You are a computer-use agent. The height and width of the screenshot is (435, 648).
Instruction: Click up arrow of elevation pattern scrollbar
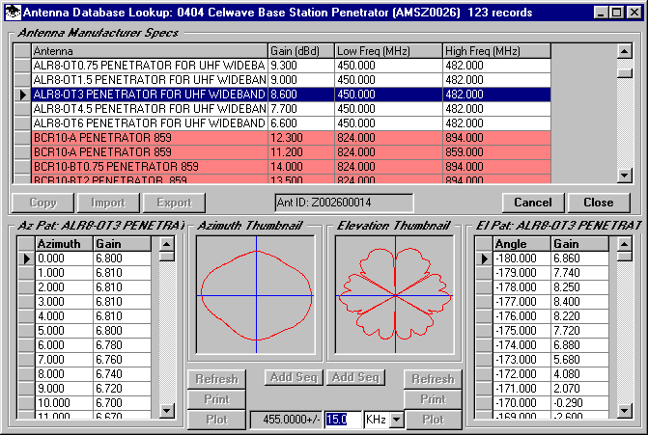pyautogui.click(x=624, y=244)
